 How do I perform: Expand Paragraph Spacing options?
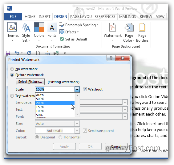tap(79, 25)
